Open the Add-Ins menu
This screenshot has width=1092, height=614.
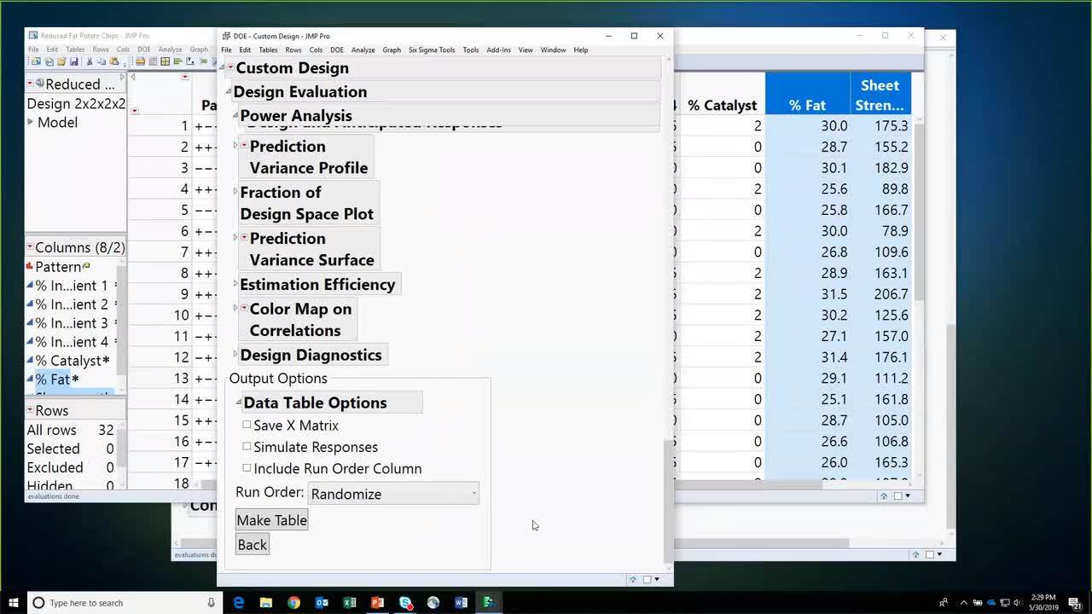(x=498, y=50)
